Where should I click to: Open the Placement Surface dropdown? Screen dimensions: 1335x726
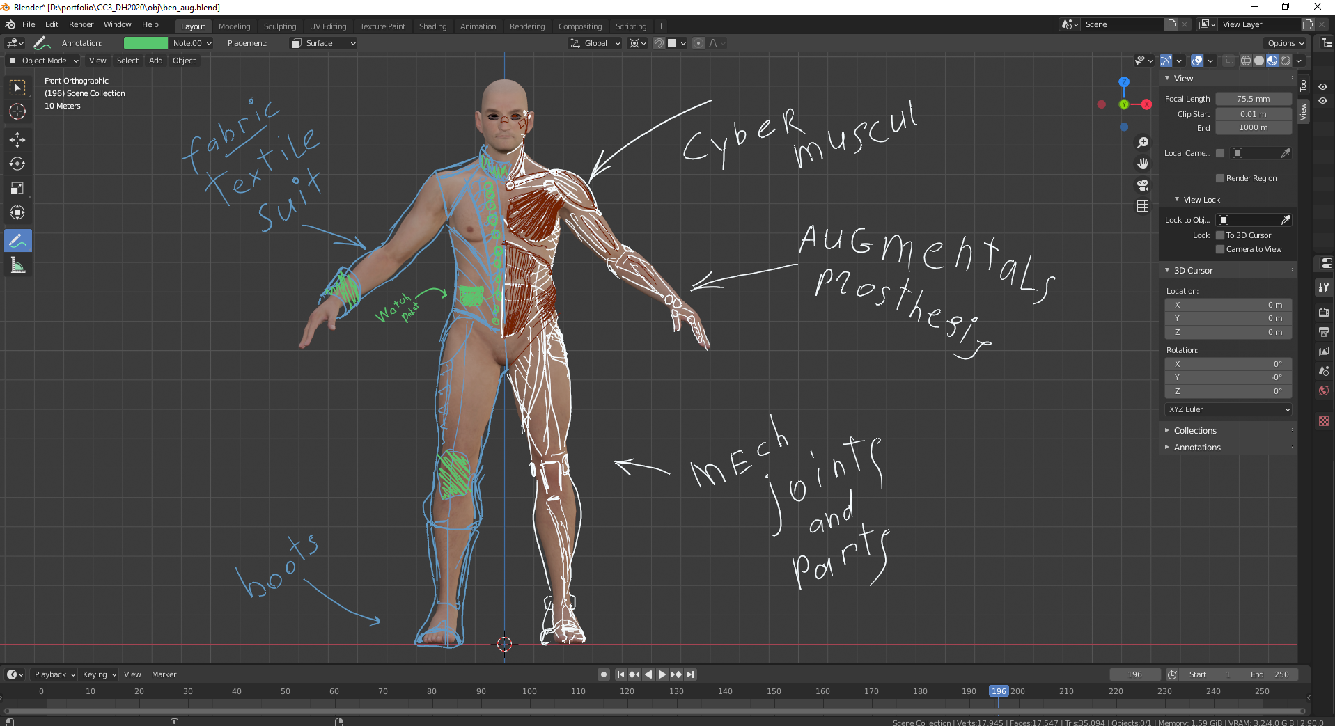click(323, 43)
